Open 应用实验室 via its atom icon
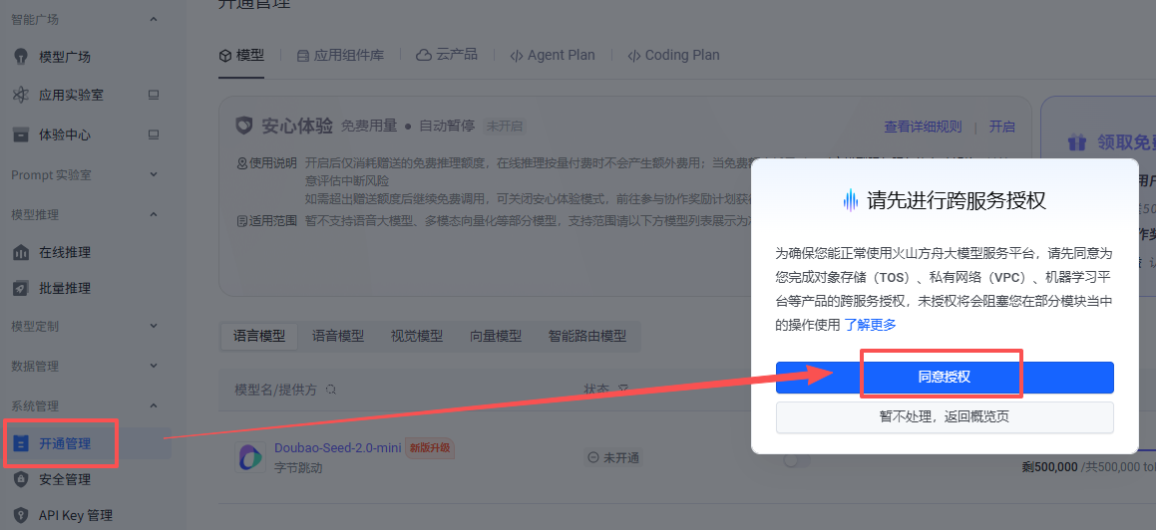The height and width of the screenshot is (530, 1156). click(21, 95)
